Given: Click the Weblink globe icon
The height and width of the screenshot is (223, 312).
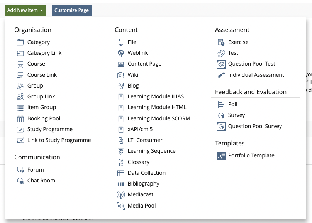Looking at the screenshot, I should pyautogui.click(x=121, y=53).
